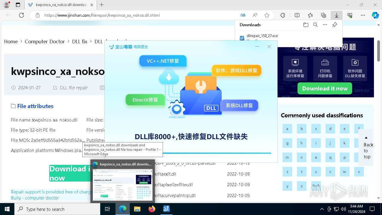Image resolution: width=382 pixels, height=215 pixels.
Task: Toggle the Downloads toolbar button
Action: point(337,15)
